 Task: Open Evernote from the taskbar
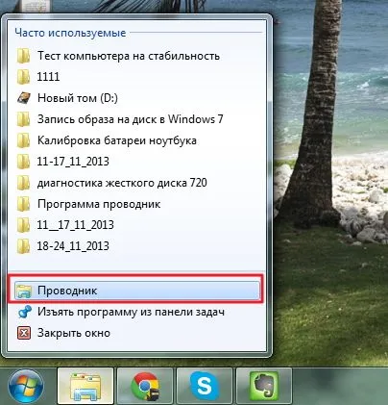coord(264,386)
